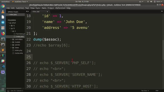Viewport: 164px width, 92px height.
Task: Open the Project menu
Action: tap(51, 8)
